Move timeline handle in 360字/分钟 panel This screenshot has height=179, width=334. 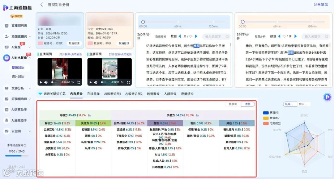click(x=143, y=22)
